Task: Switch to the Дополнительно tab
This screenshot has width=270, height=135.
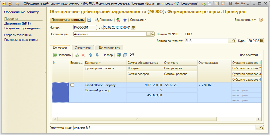Action: click(109, 47)
